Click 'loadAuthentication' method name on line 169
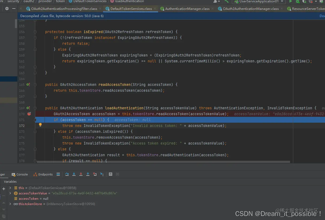The image size is (325, 220). (124, 108)
